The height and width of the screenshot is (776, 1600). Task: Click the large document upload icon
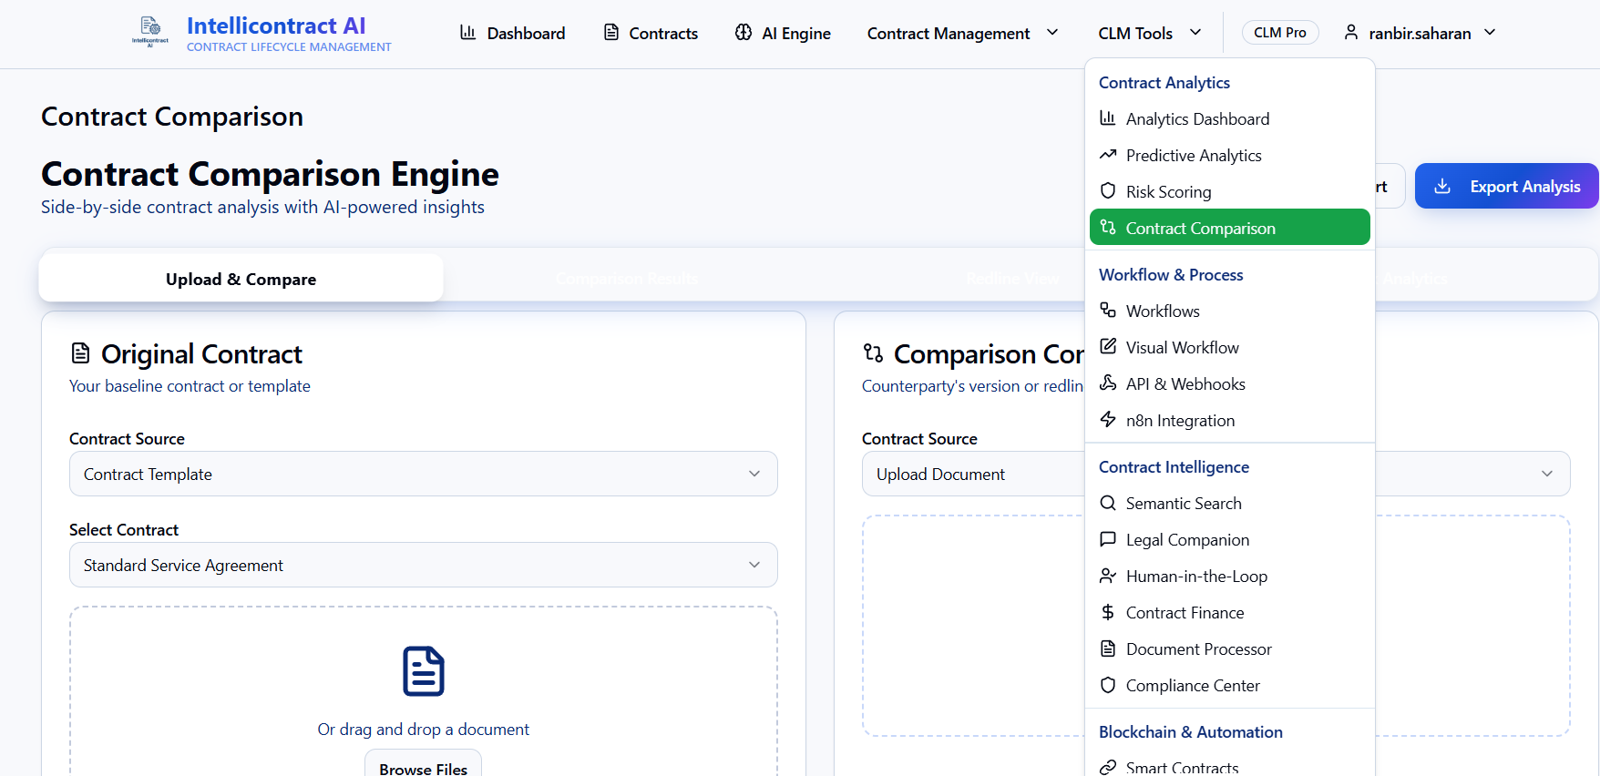click(x=424, y=671)
